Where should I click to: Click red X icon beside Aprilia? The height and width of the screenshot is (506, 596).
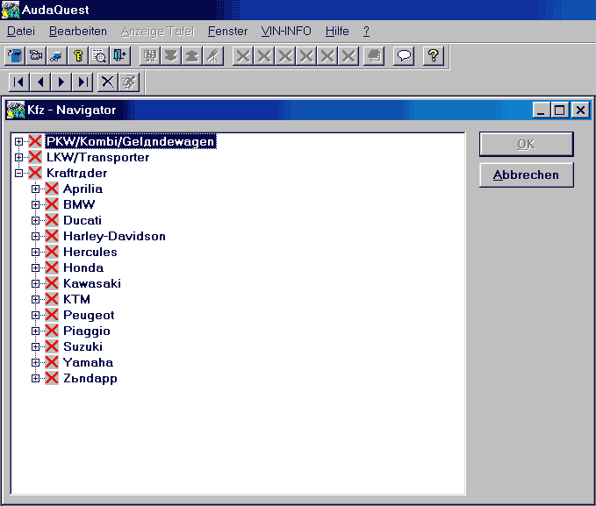52,189
